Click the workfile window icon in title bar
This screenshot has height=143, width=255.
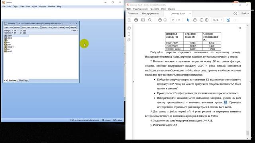[x=6, y=23]
